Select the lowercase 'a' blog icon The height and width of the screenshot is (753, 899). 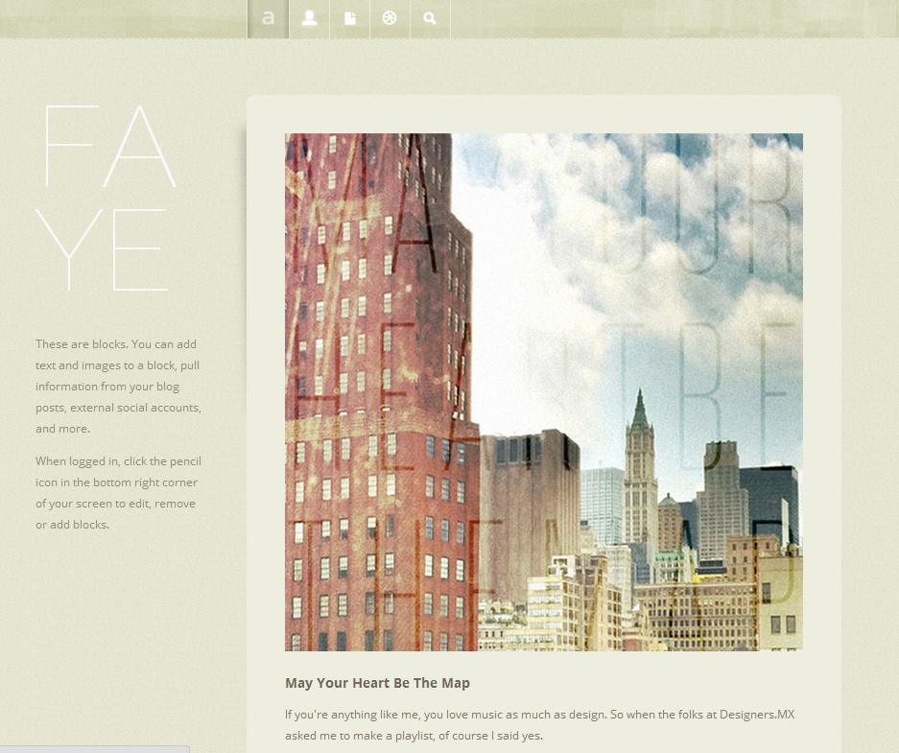click(x=268, y=18)
